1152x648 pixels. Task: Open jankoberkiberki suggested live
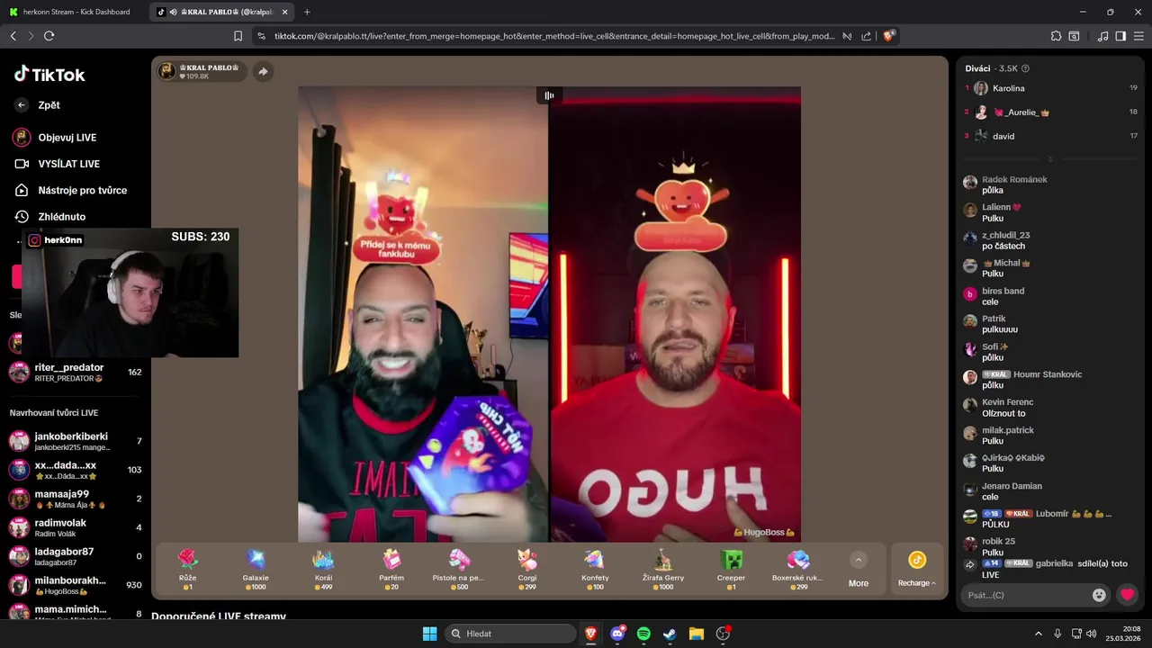click(76, 441)
